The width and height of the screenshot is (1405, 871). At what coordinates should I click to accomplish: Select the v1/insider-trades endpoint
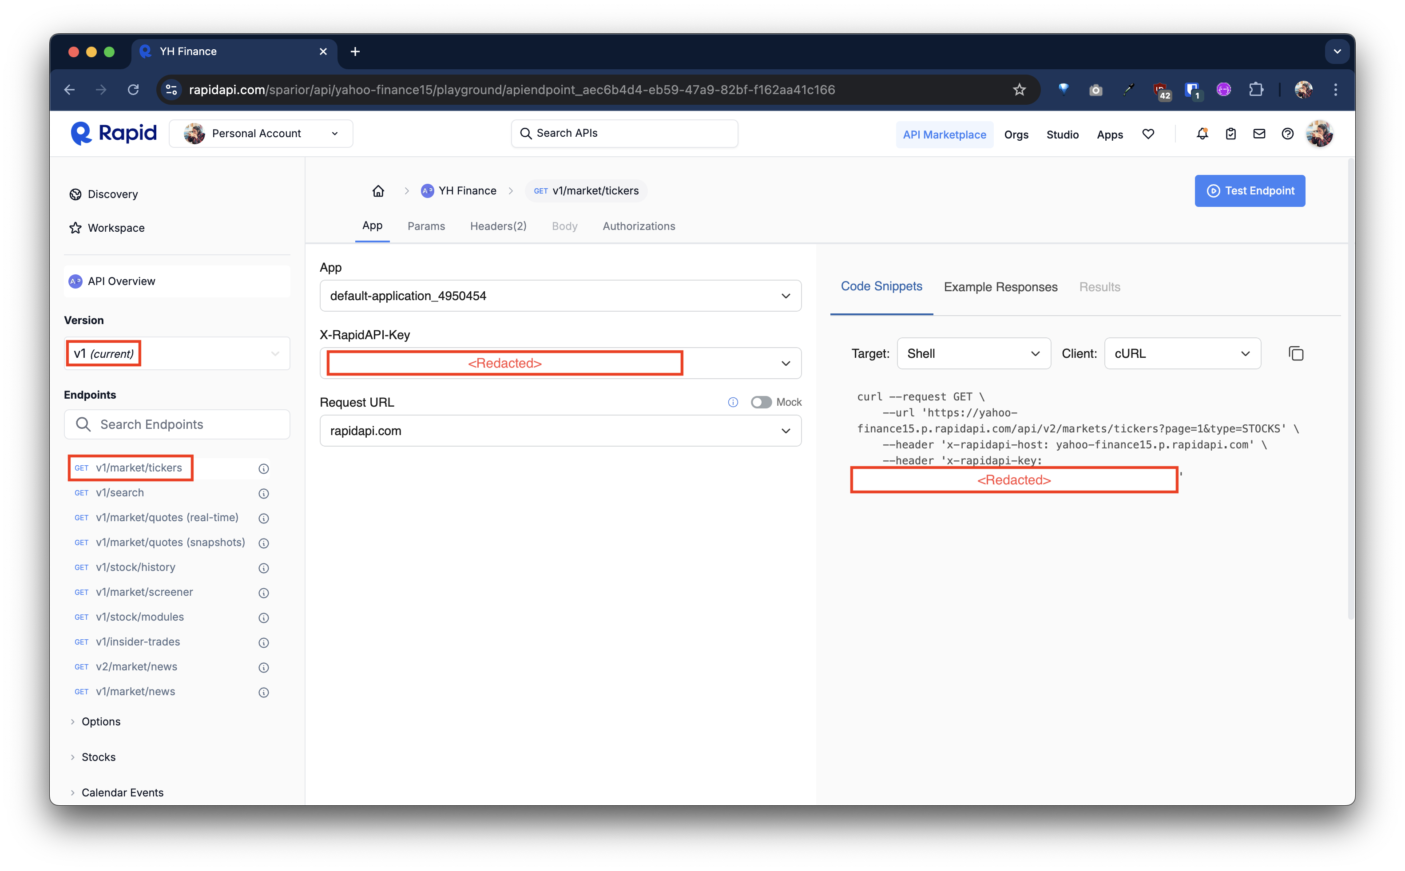click(x=138, y=642)
